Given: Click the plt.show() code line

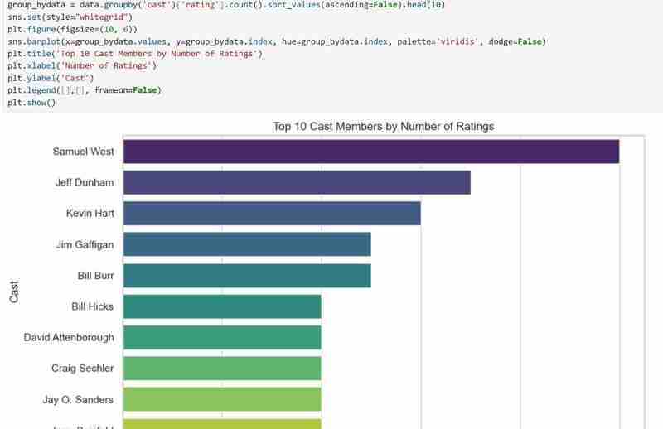Looking at the screenshot, I should coord(31,103).
